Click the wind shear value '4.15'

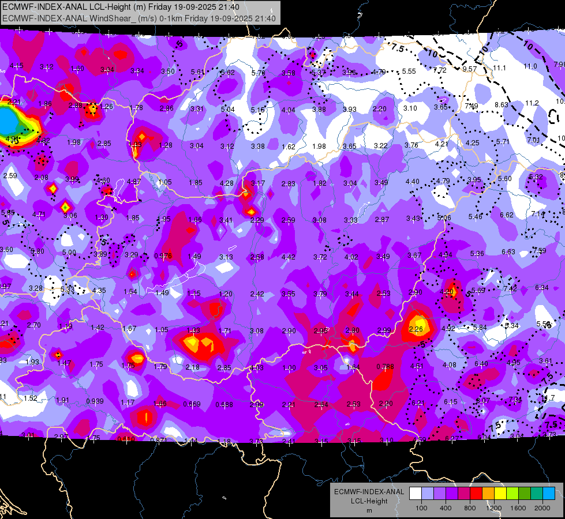[17, 66]
